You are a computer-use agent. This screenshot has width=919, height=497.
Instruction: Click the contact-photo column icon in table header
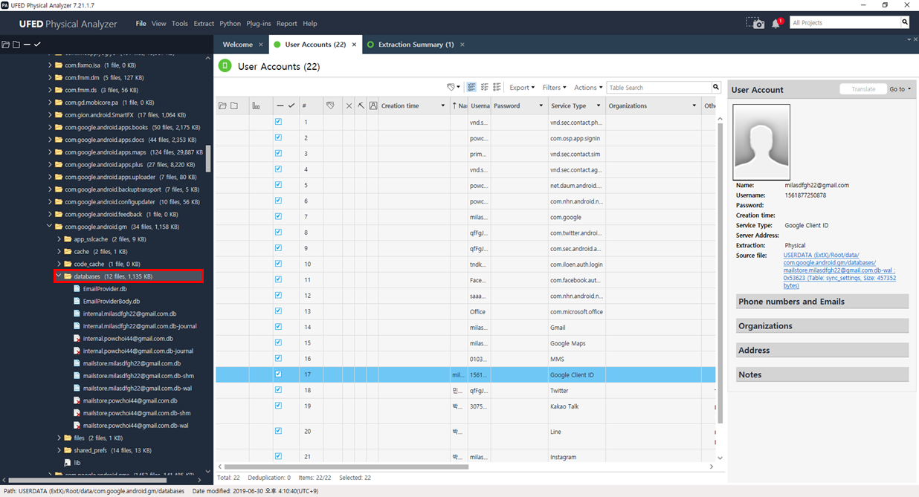coord(373,106)
